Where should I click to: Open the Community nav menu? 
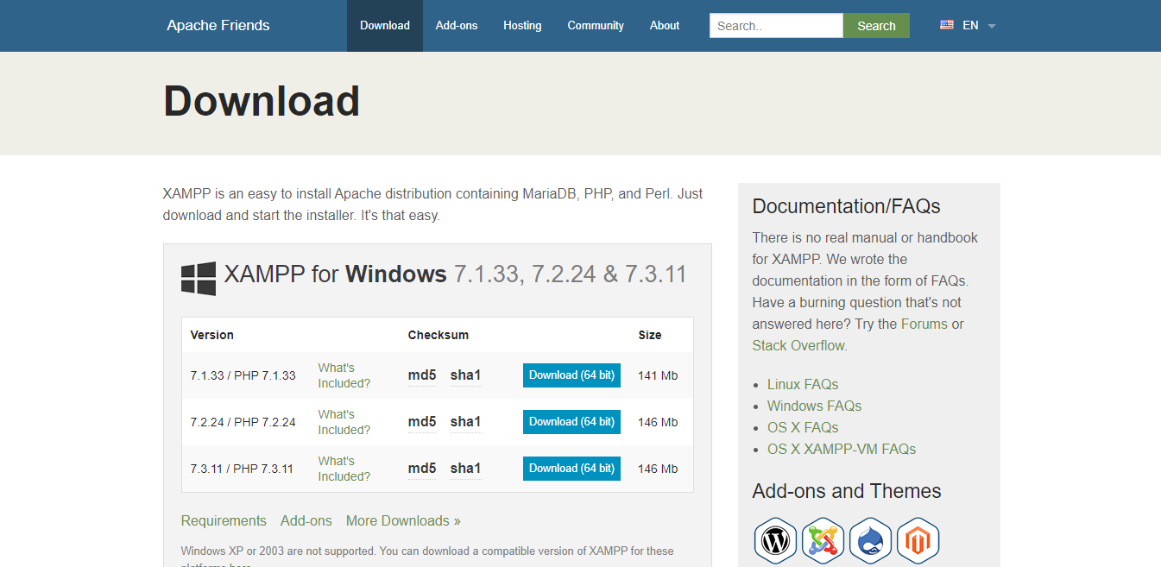pos(596,26)
